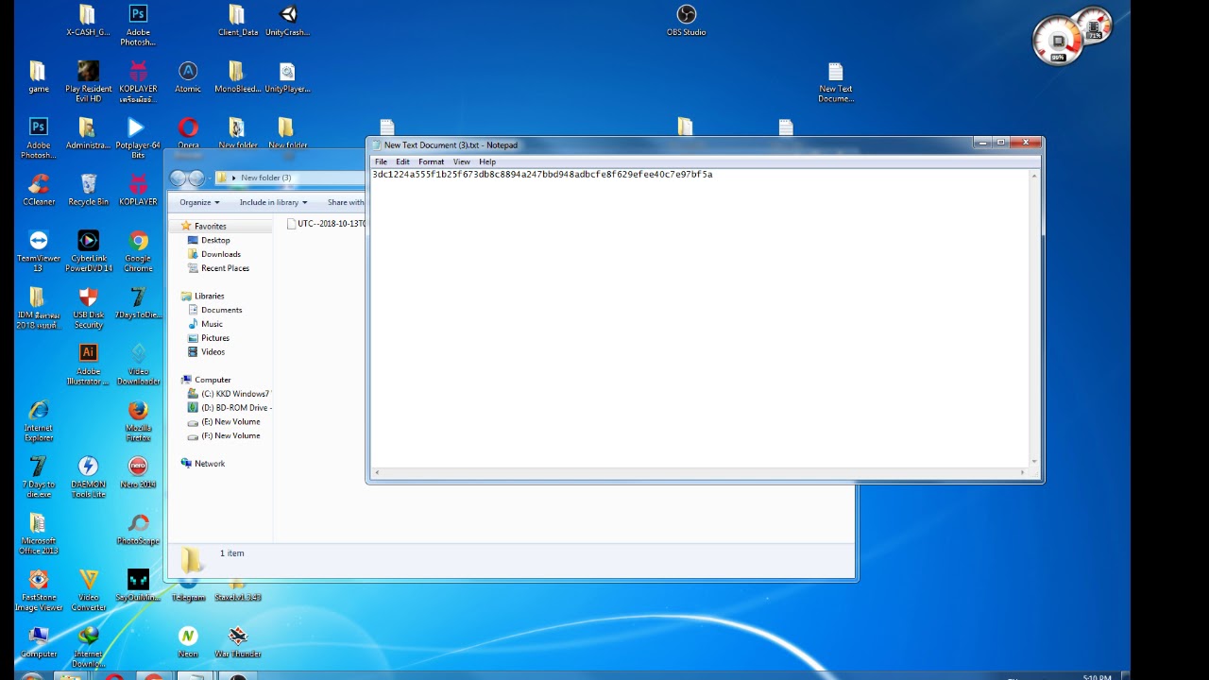
Task: Select the UnityPlayer file icon
Action: (287, 77)
